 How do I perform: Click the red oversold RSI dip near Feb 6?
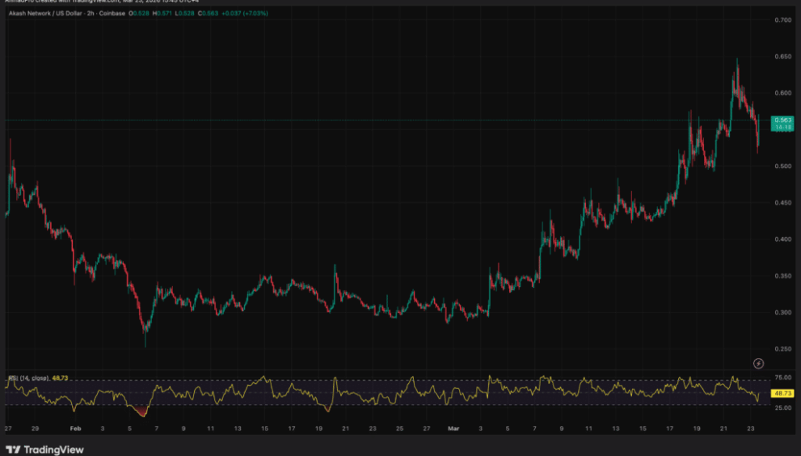click(x=143, y=412)
